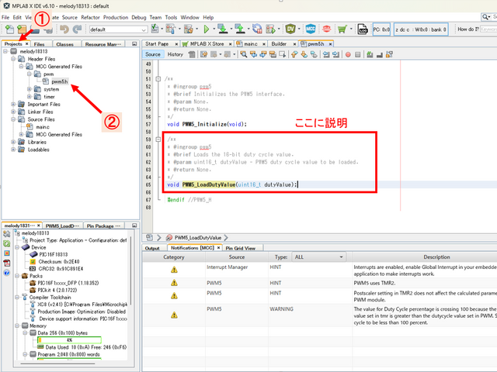
Task: Open pwm5.h file in project tree
Action: [59, 81]
